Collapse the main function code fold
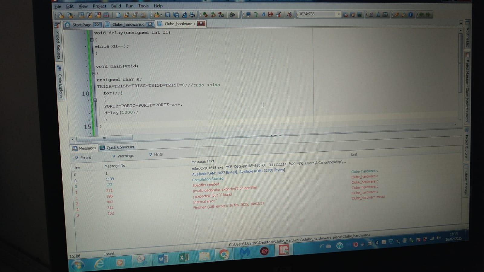This screenshot has height=272, width=484. [x=93, y=73]
